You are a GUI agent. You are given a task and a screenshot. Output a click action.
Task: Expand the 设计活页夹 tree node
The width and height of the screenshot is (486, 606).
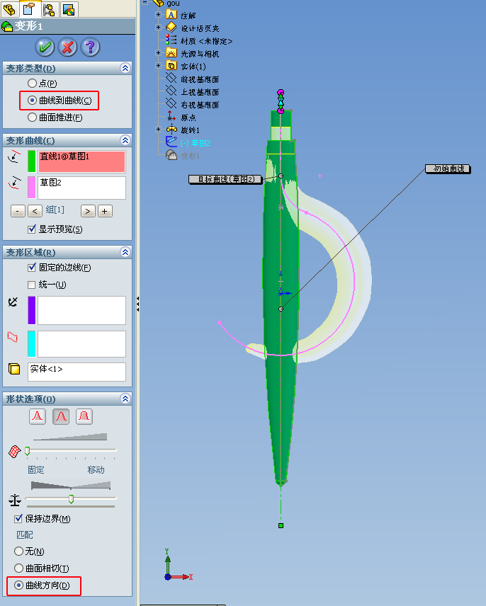(x=158, y=28)
